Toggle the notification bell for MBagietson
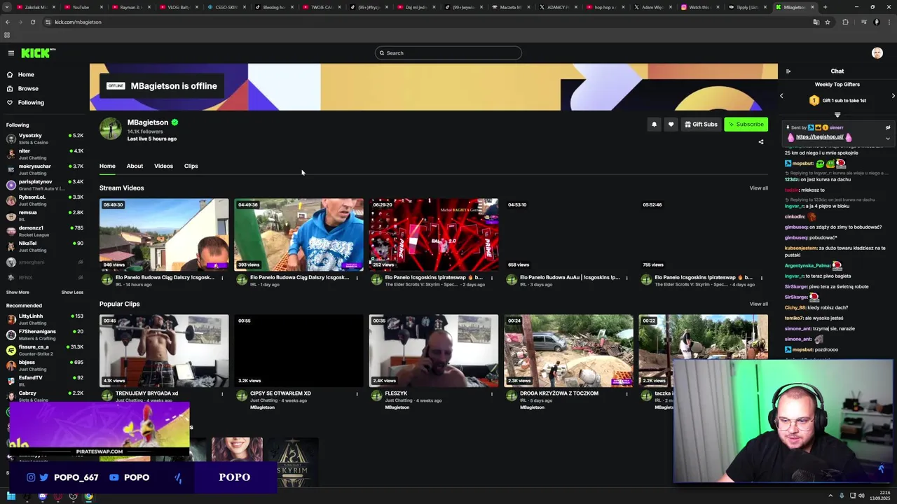Image resolution: width=897 pixels, height=504 pixels. tap(654, 125)
